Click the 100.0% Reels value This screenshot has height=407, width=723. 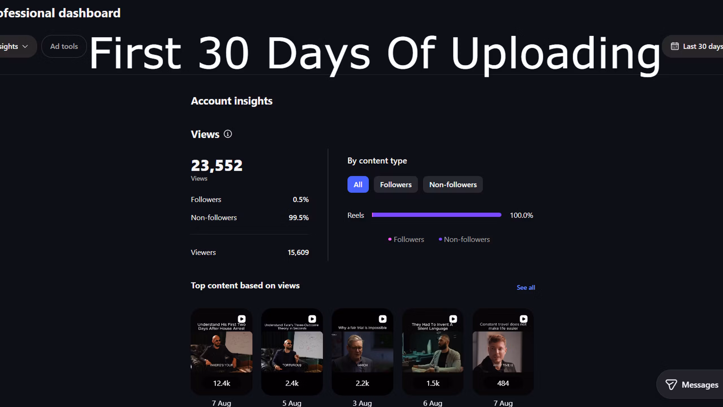click(521, 215)
